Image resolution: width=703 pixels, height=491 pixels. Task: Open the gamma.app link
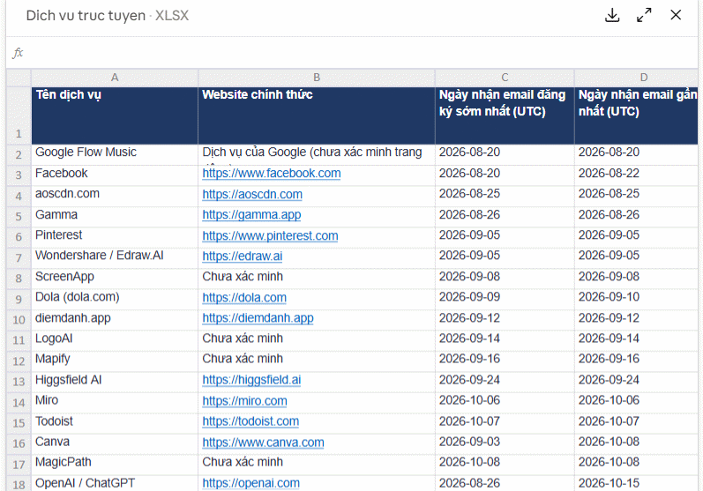click(251, 215)
